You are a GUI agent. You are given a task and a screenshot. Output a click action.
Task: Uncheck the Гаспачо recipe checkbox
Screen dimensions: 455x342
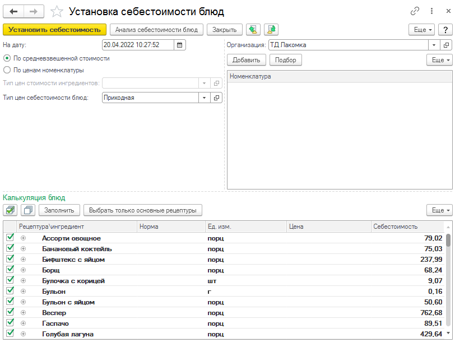coord(10,323)
